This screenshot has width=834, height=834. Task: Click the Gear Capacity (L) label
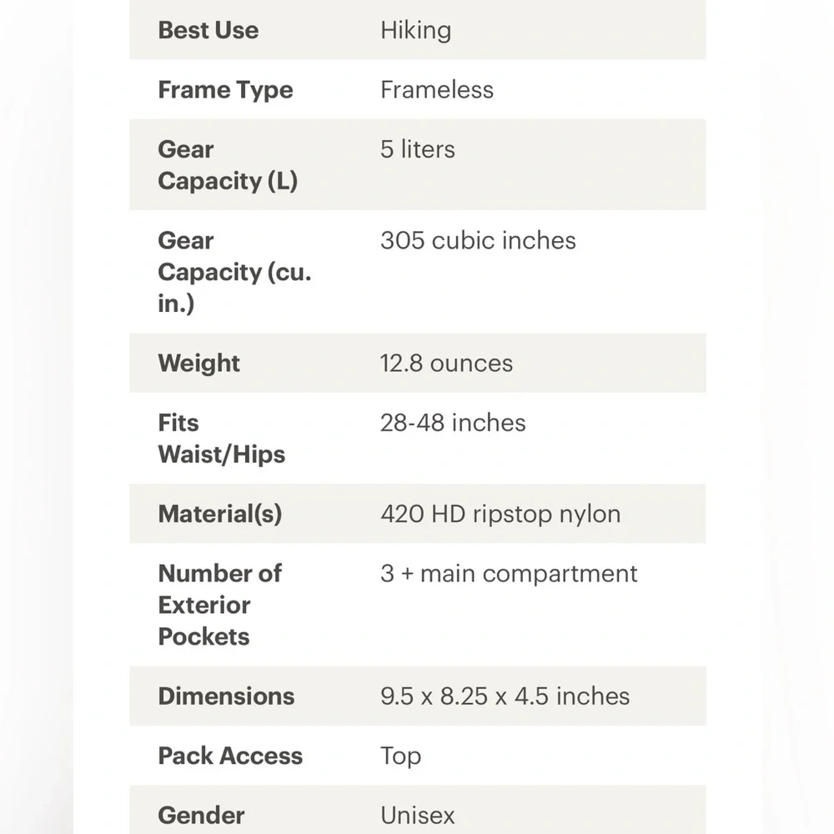pos(228,165)
